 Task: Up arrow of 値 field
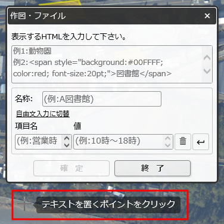pos(168,138)
